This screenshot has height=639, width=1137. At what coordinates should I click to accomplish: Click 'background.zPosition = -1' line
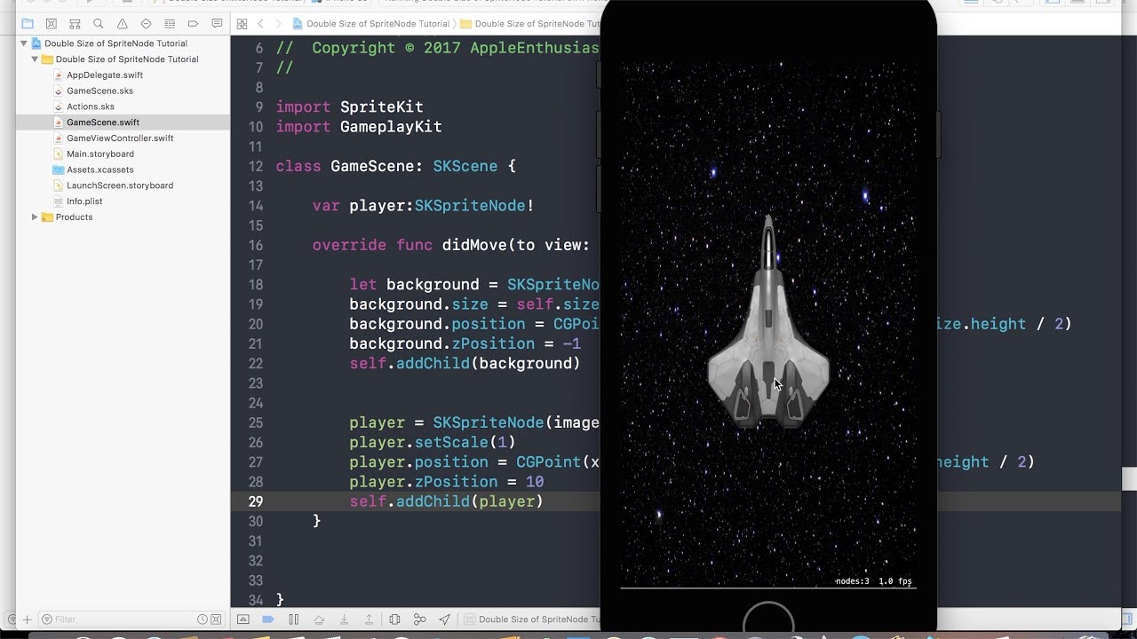pyautogui.click(x=465, y=343)
